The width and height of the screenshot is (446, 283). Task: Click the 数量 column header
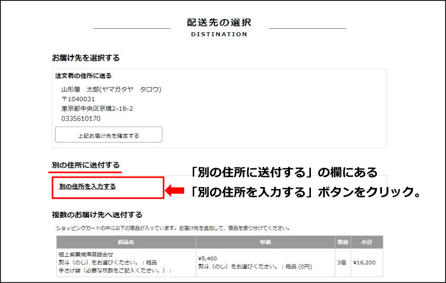[x=343, y=242]
